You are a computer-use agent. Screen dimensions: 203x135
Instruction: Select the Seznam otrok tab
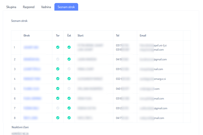[66, 7]
